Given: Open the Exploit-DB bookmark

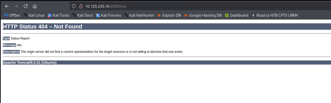Looking at the screenshot, I should point(169,15).
